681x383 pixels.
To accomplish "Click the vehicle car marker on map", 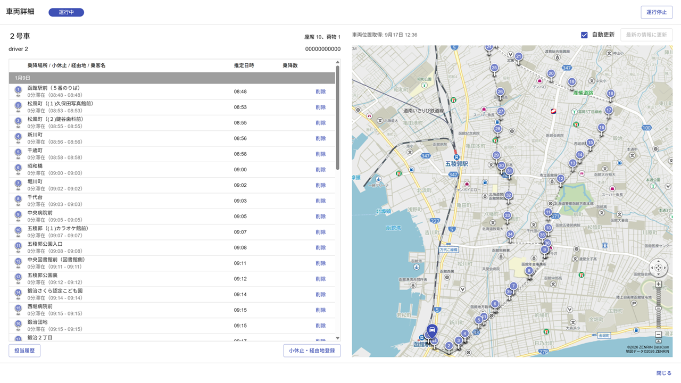I will 433,330.
